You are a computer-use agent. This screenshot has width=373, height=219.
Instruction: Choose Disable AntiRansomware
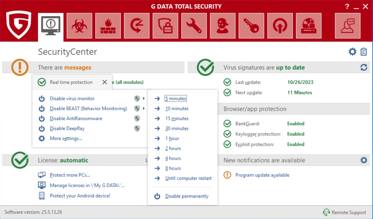(76, 119)
